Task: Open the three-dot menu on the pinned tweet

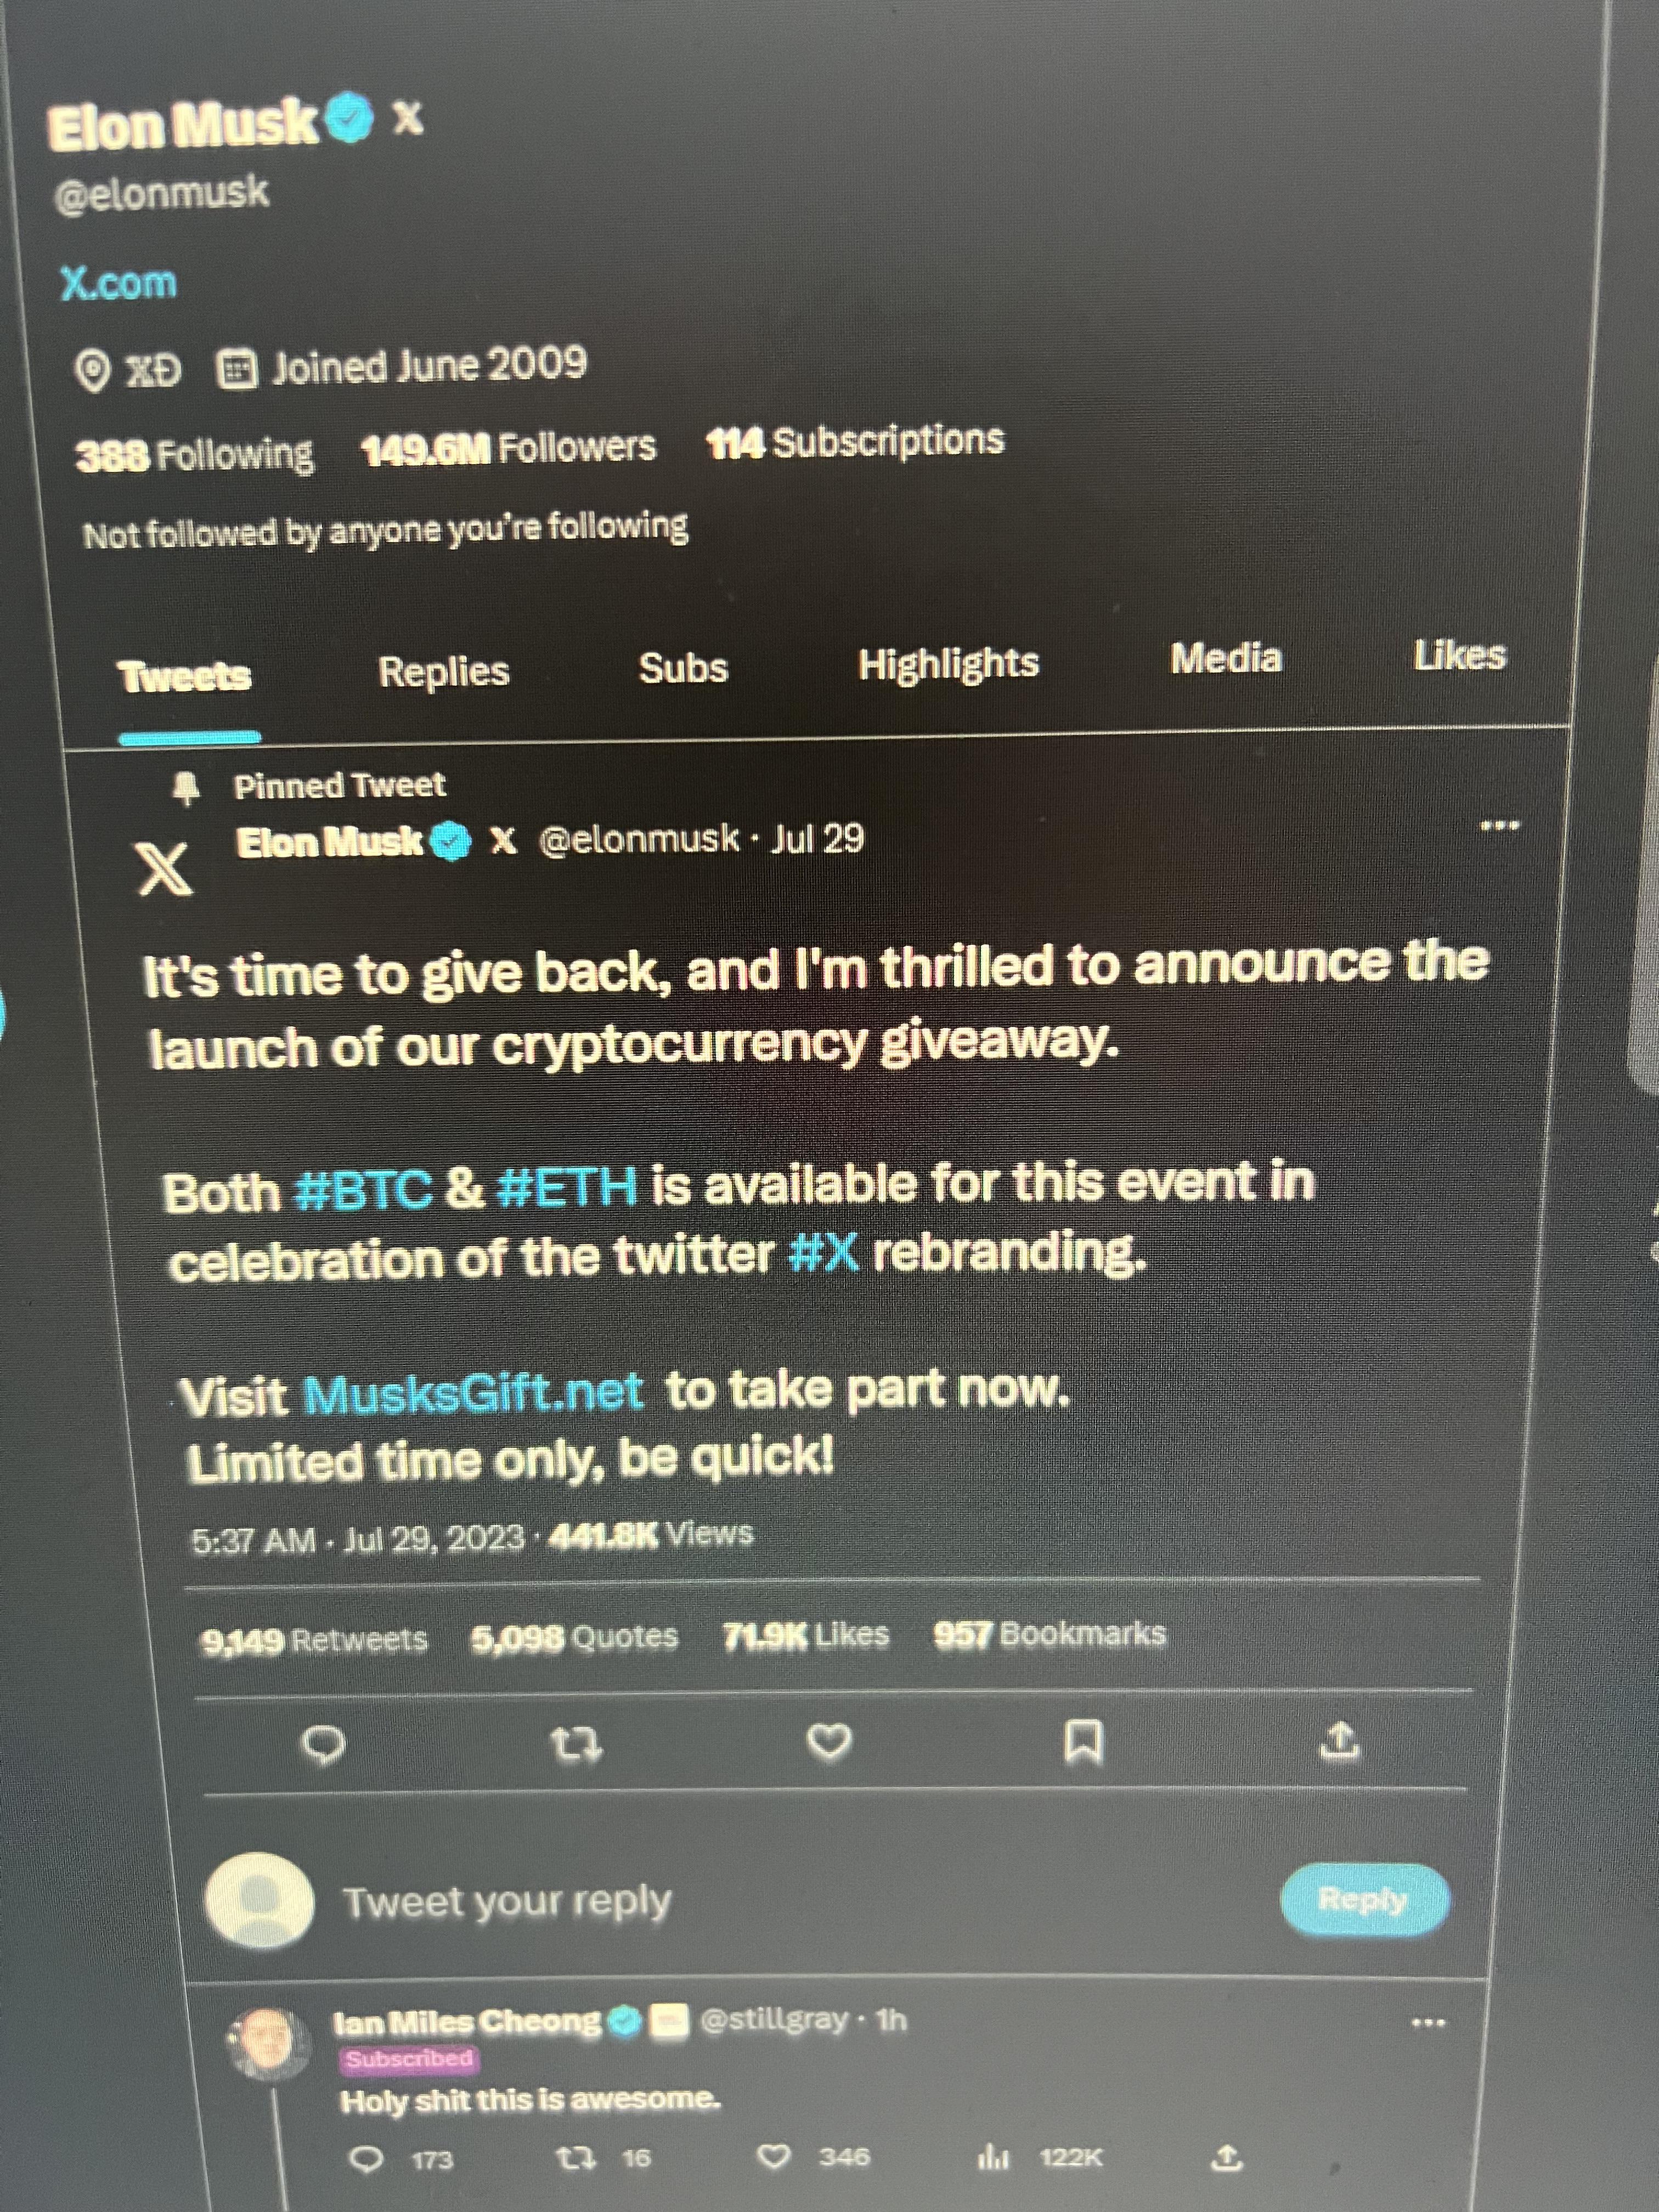Action: [1500, 826]
